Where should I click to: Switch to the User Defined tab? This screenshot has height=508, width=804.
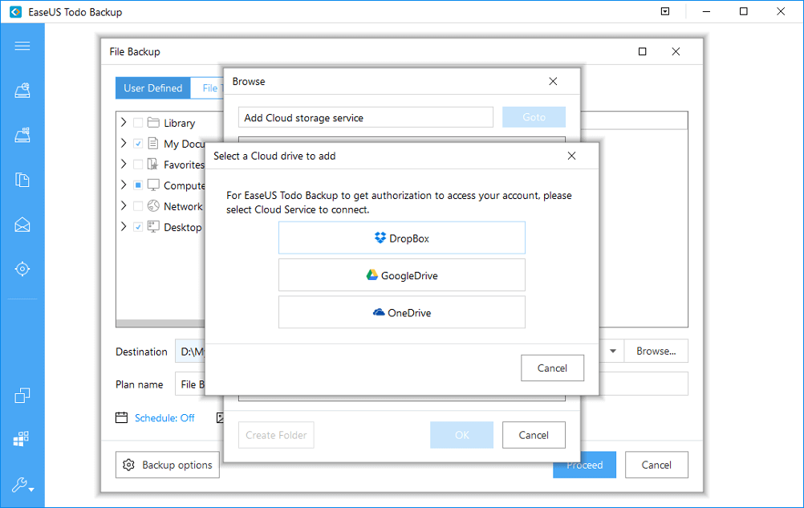152,88
